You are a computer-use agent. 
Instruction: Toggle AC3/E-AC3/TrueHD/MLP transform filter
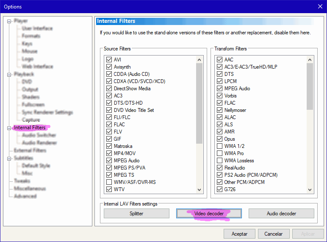219,67
